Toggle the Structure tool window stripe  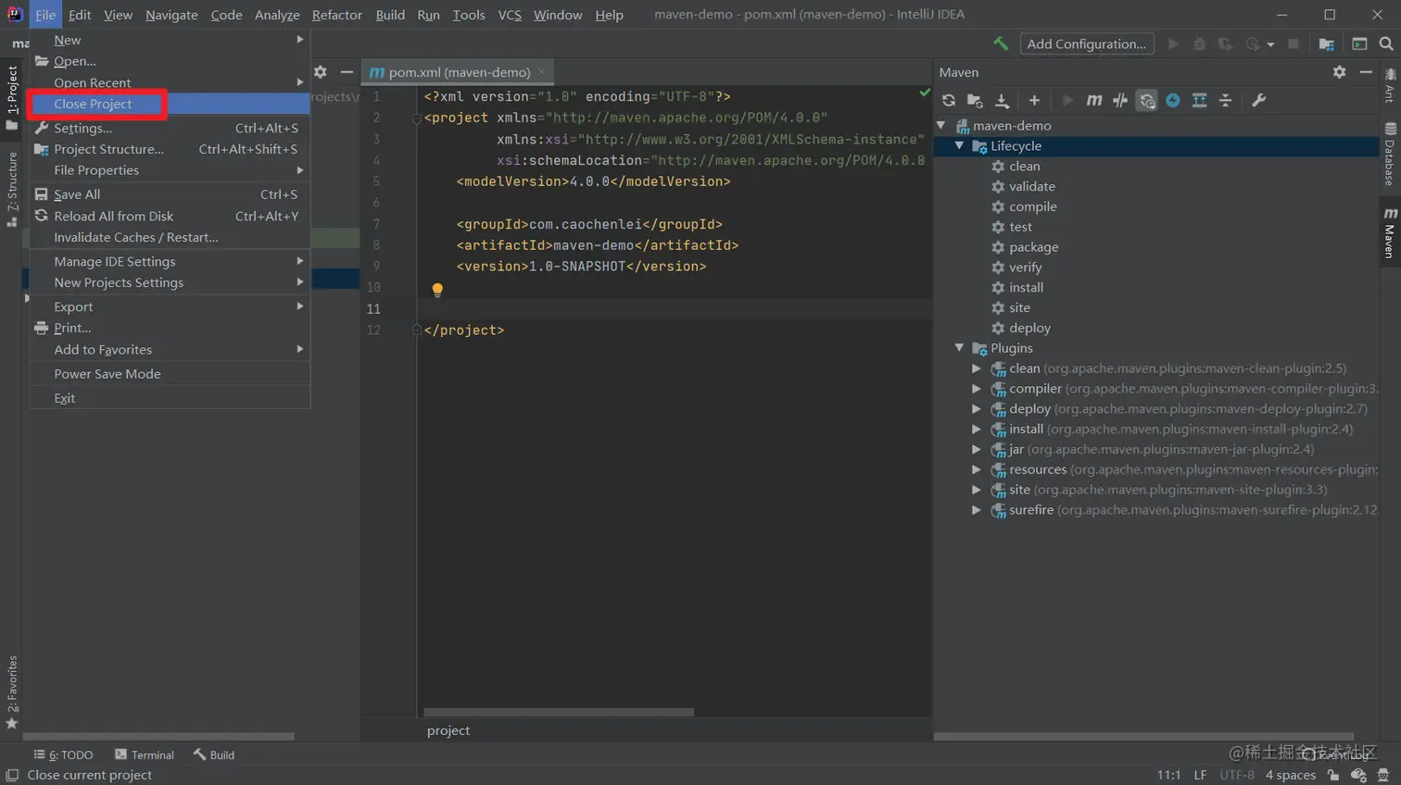(x=12, y=190)
